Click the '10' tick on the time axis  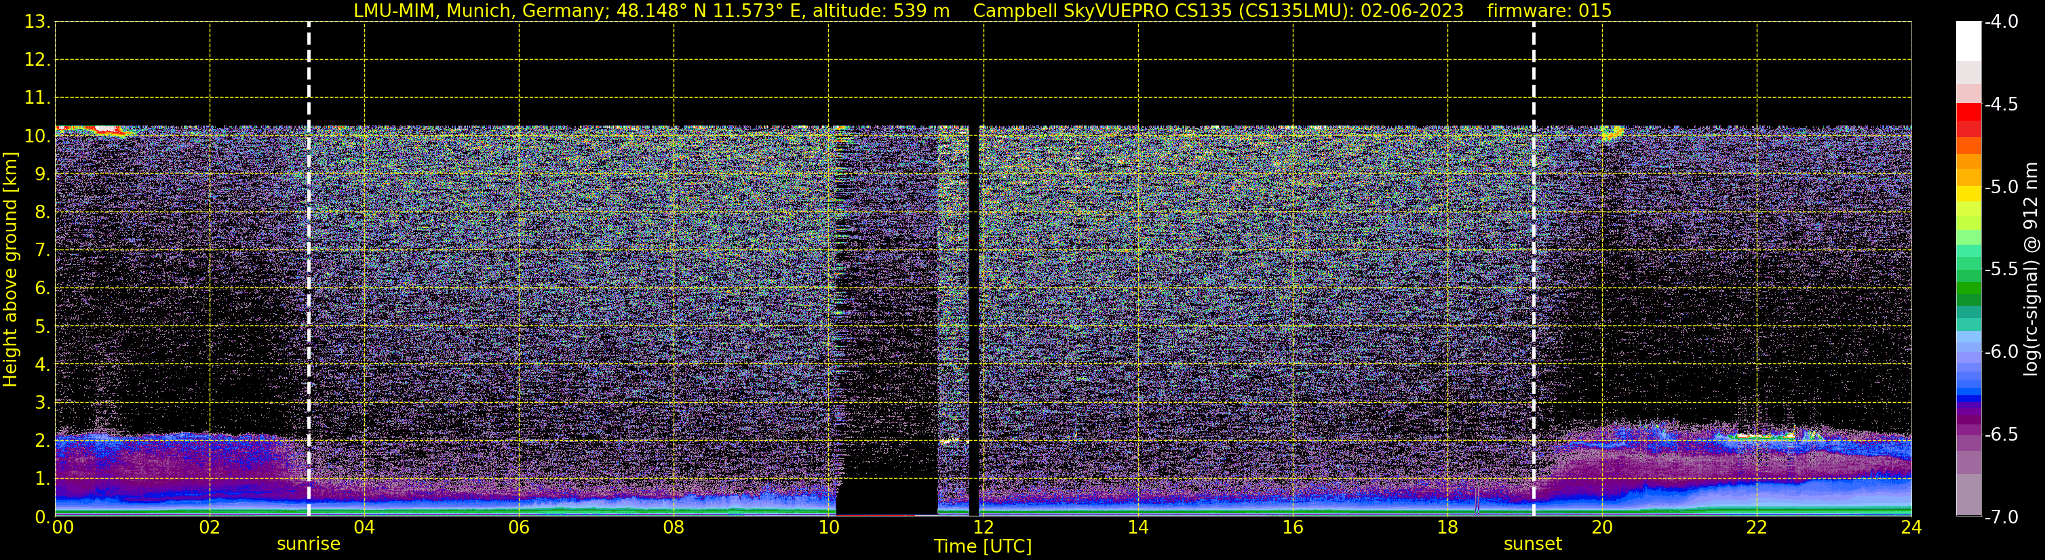828,527
